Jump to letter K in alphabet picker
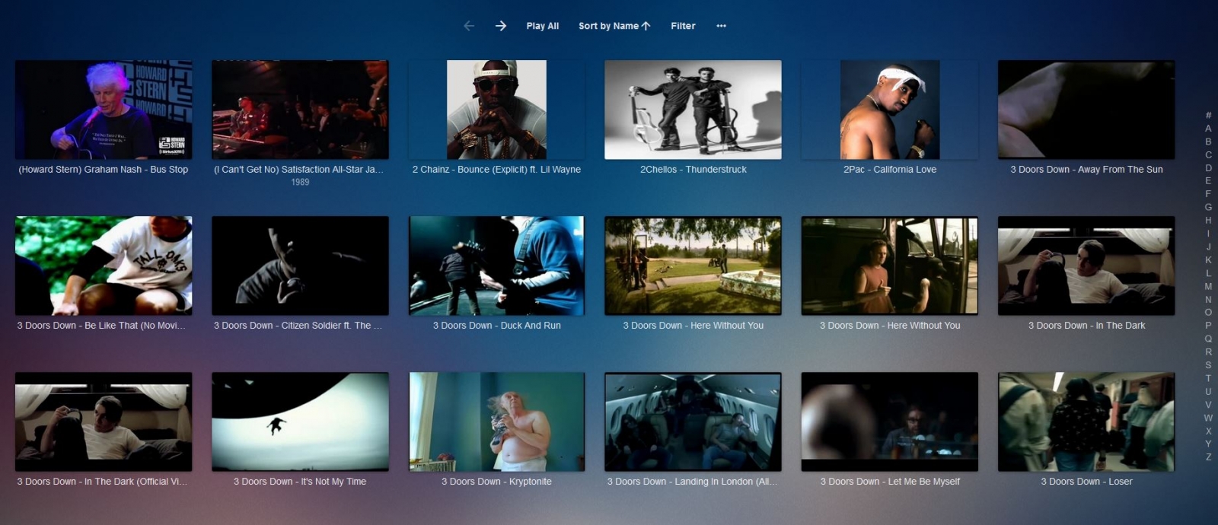 1208,259
